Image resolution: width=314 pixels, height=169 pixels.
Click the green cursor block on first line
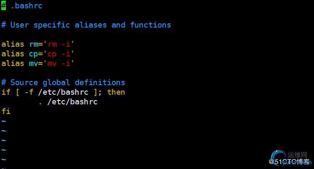[x=3, y=6]
